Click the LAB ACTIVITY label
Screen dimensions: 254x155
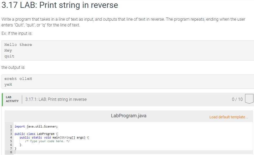(12, 99)
